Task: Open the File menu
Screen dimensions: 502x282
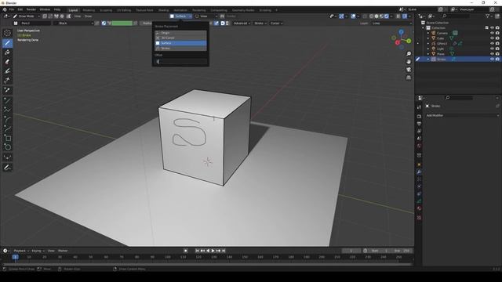Action: (x=12, y=9)
